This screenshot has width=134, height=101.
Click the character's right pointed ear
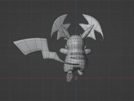88,32
